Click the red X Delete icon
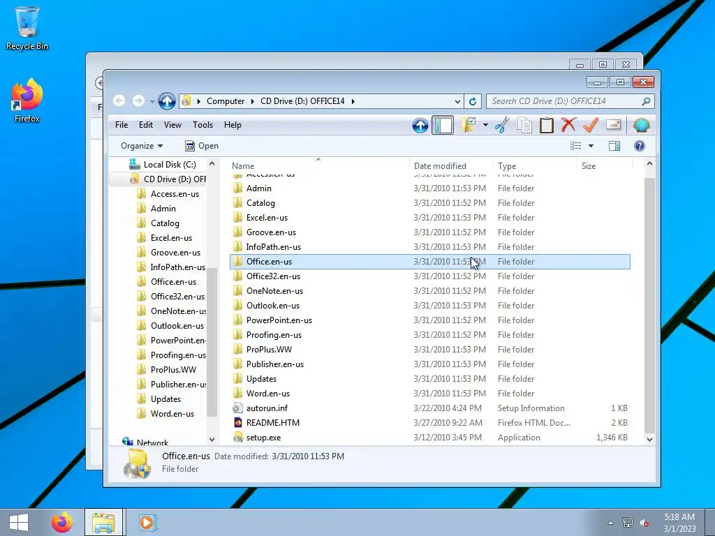 568,125
